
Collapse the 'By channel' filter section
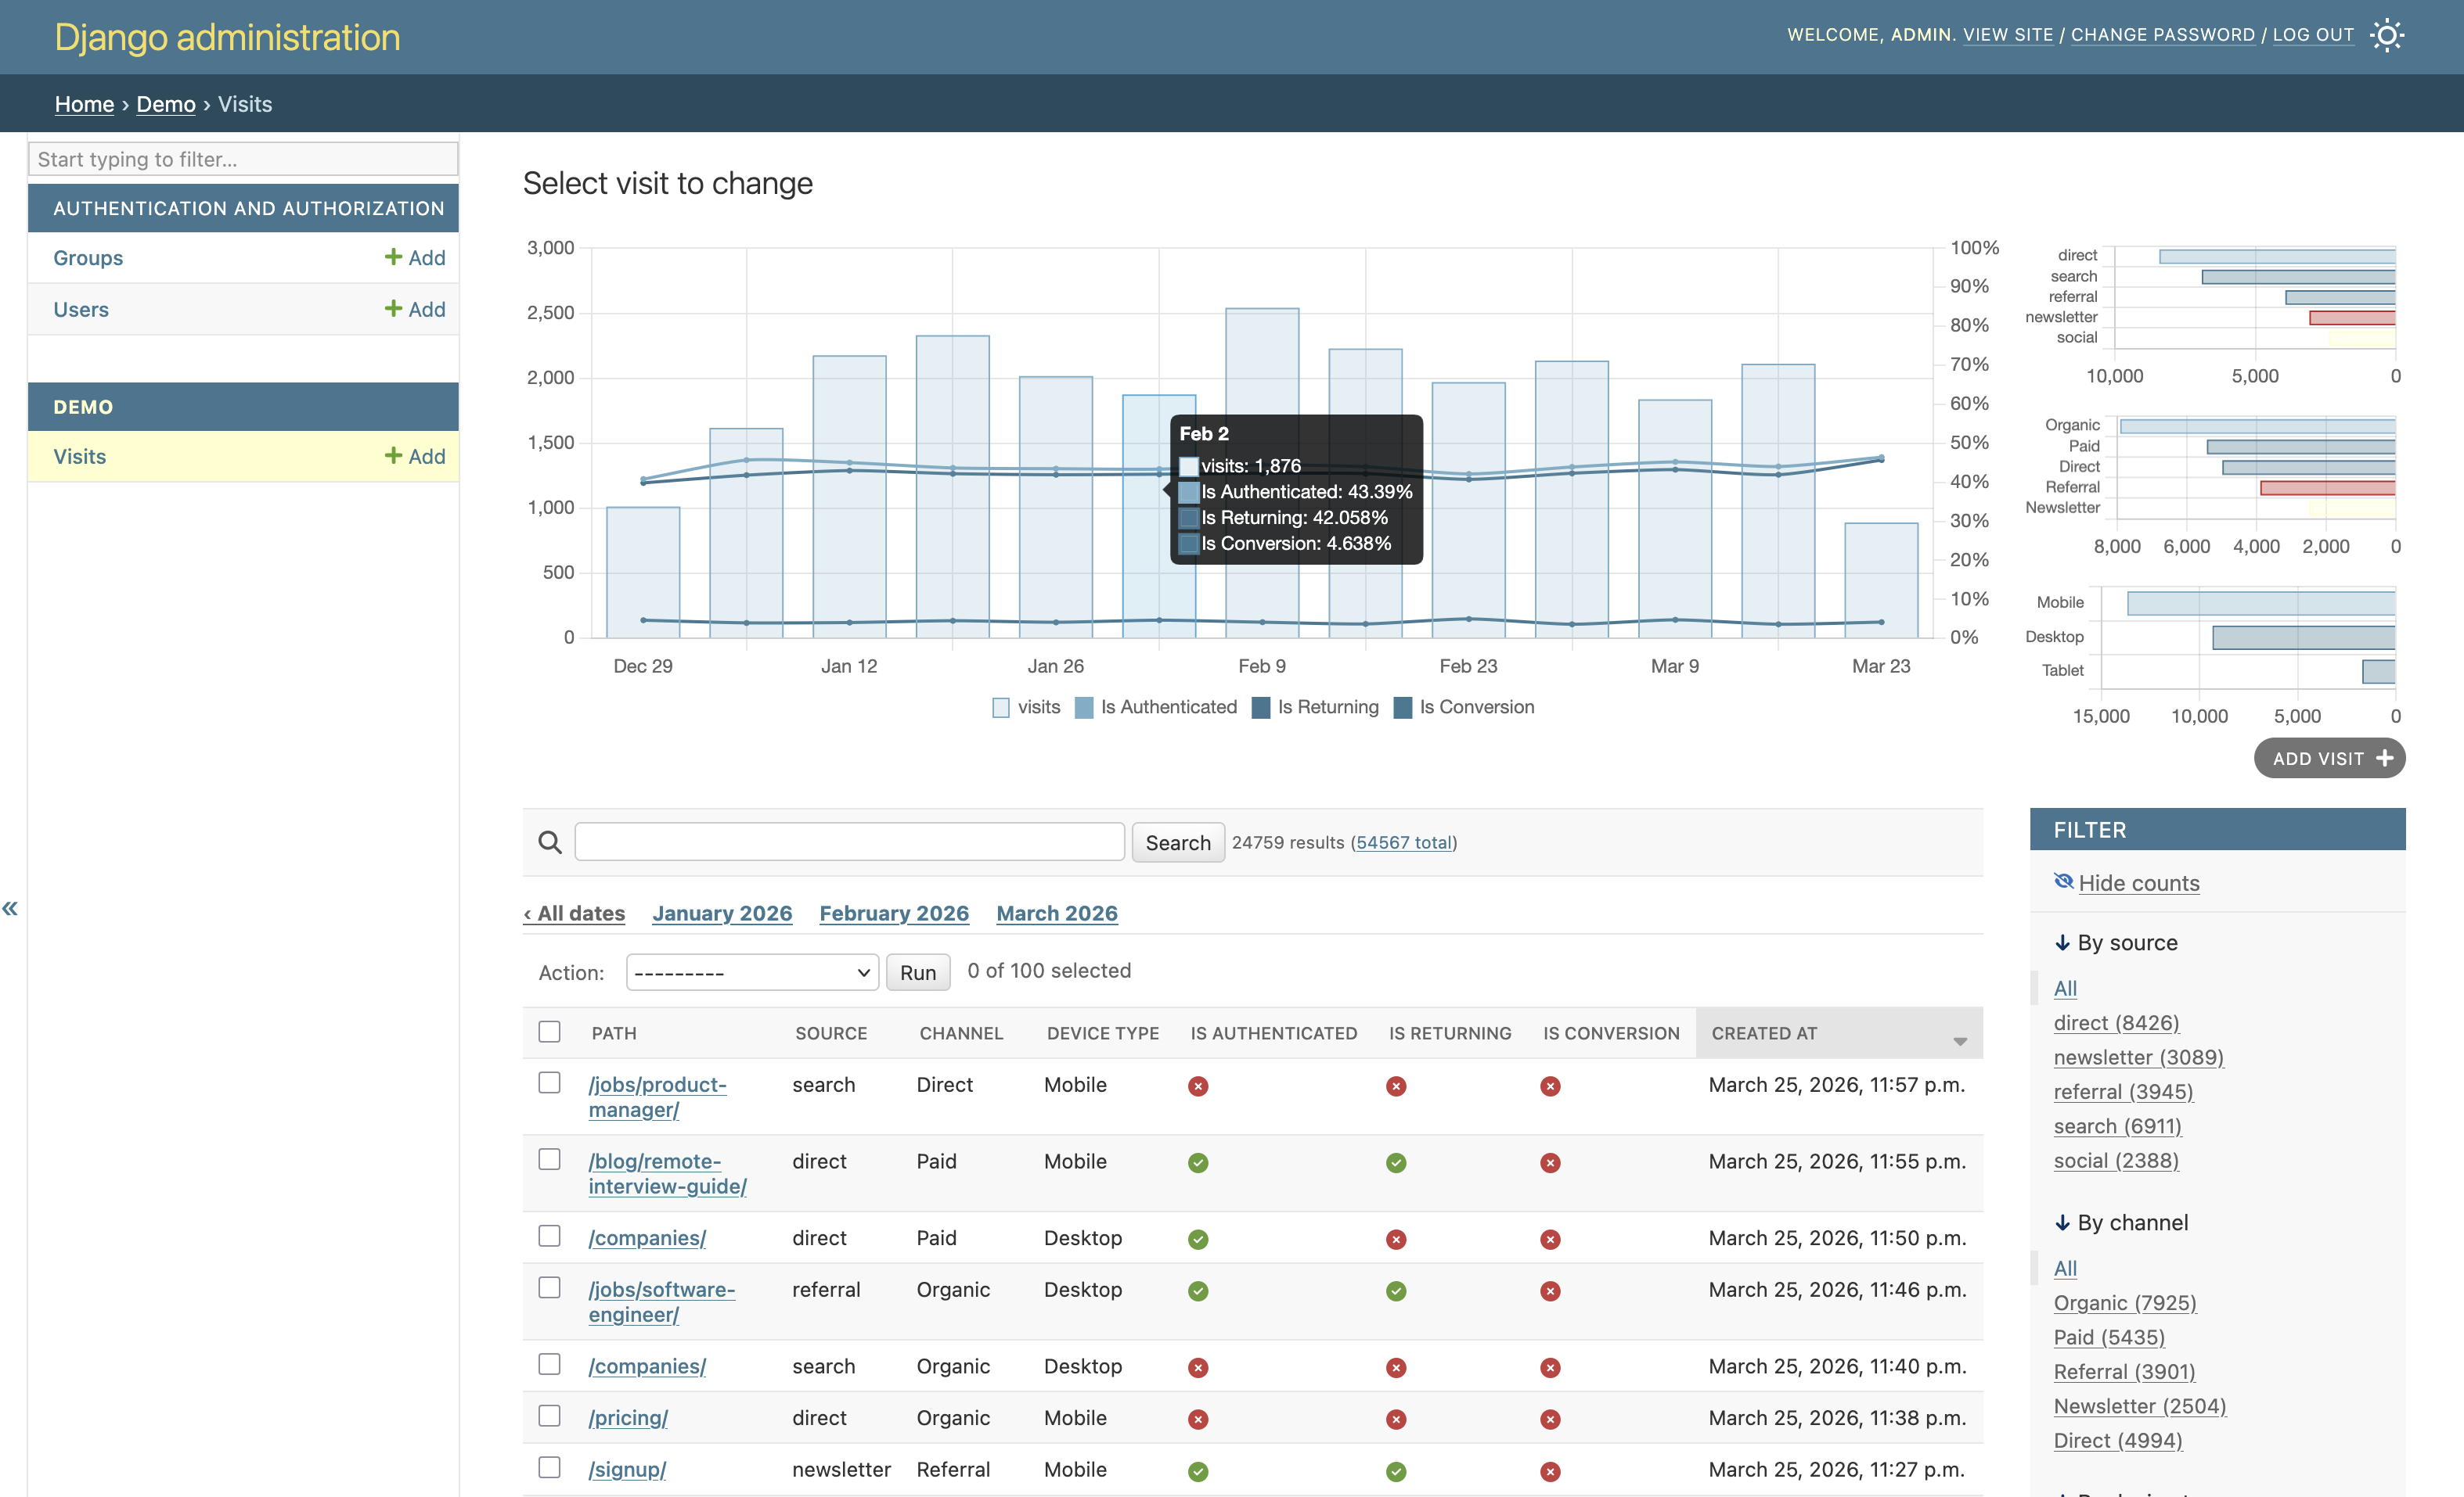[2062, 1222]
